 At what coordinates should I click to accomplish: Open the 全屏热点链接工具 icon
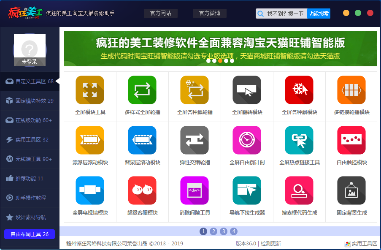click(299, 140)
